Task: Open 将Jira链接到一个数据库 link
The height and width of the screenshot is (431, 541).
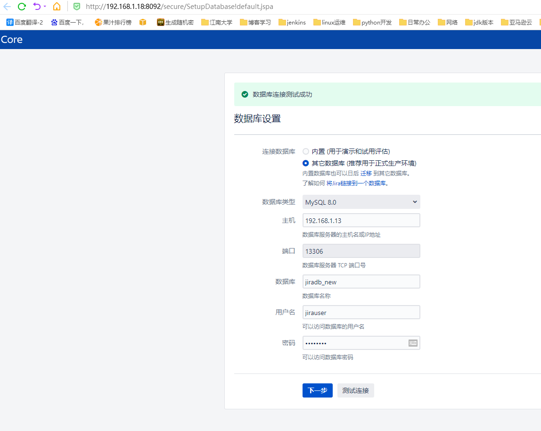Action: (356, 183)
